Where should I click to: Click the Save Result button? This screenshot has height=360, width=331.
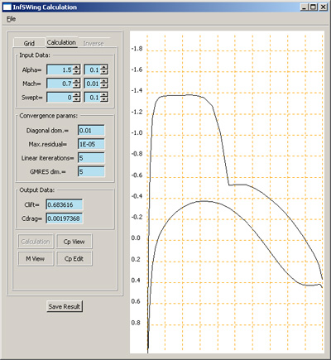(65, 306)
